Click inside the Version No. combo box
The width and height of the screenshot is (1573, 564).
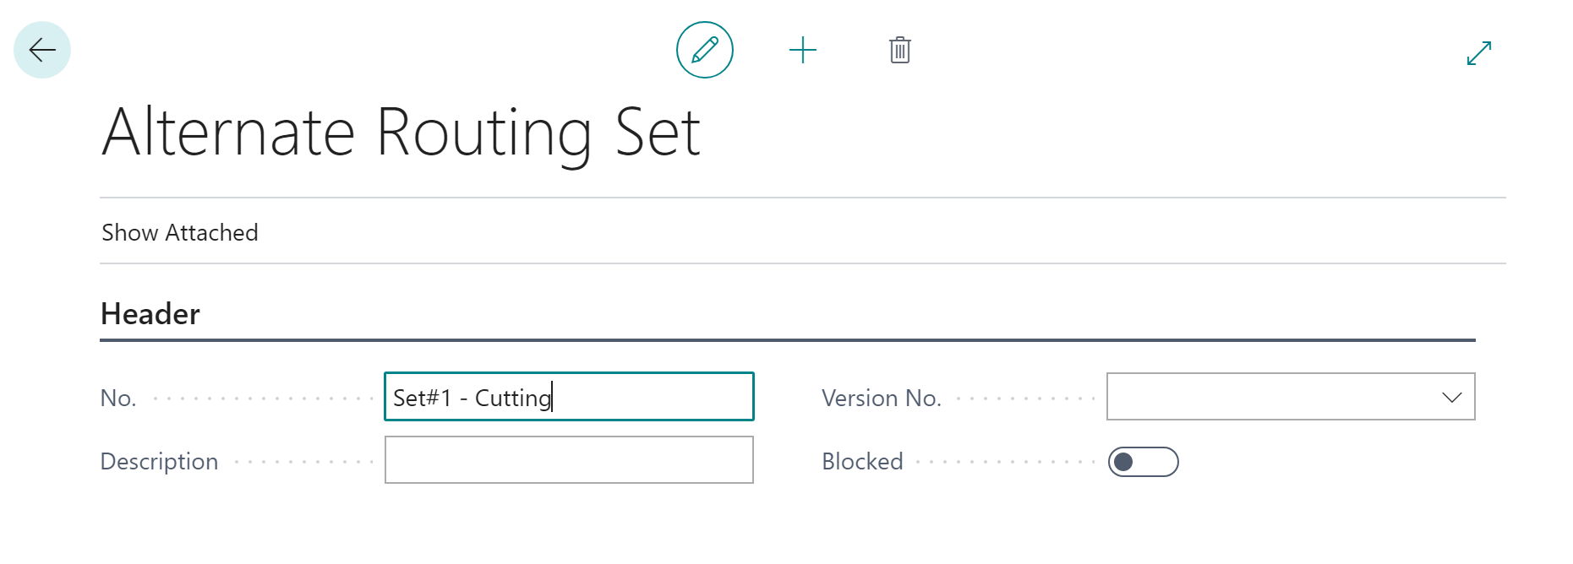[1291, 397]
